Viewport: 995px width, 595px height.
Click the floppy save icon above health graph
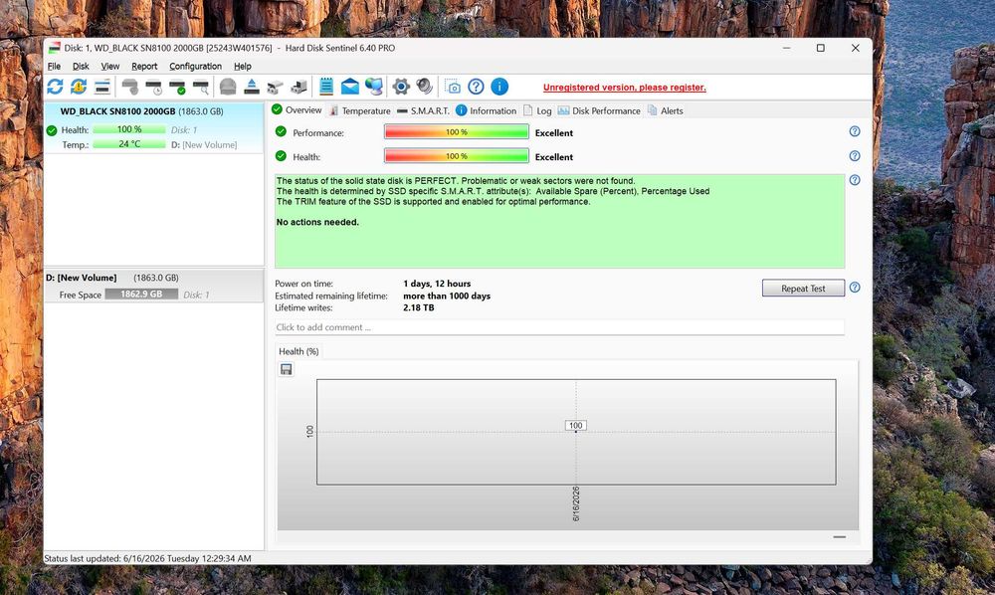point(287,369)
